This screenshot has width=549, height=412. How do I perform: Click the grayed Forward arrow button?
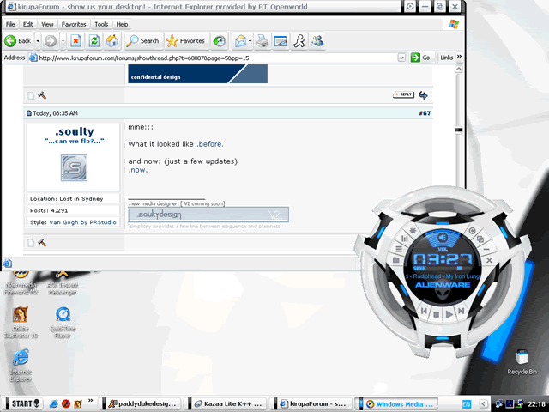(51, 41)
